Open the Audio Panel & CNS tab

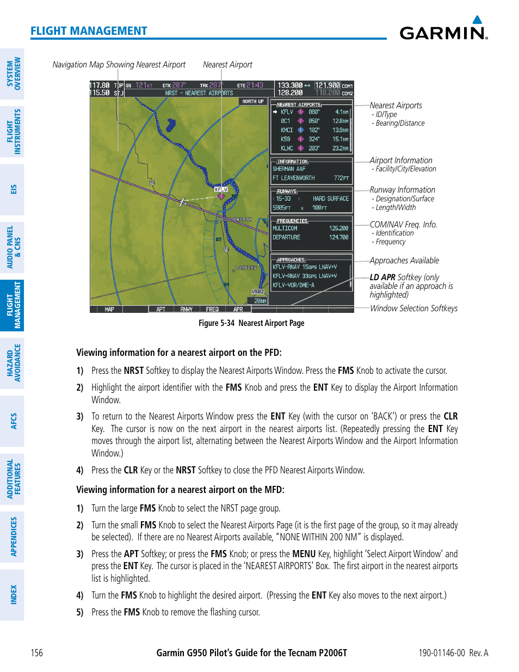pyautogui.click(x=13, y=247)
